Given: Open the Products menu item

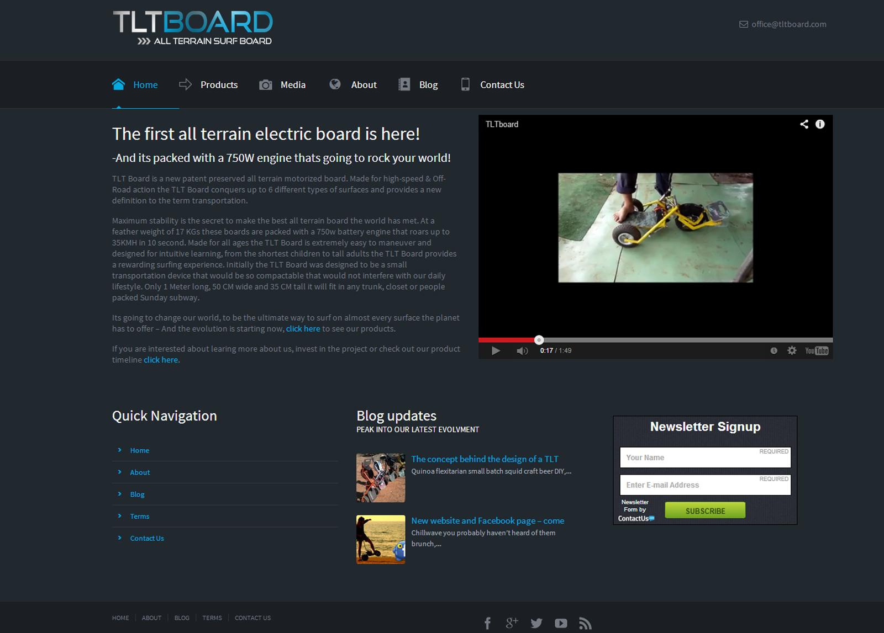Looking at the screenshot, I should pyautogui.click(x=219, y=85).
